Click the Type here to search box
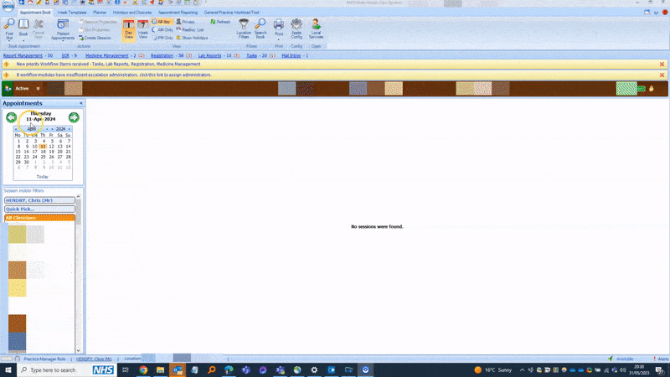The image size is (670, 377). pyautogui.click(x=54, y=369)
